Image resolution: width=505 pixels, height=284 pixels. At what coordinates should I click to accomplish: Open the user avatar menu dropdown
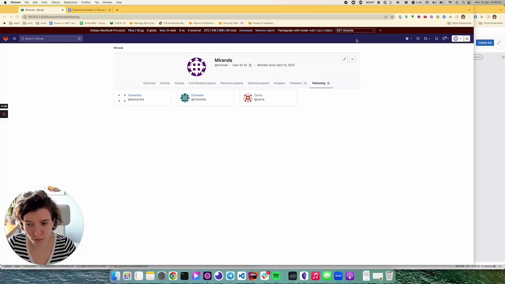[457, 39]
